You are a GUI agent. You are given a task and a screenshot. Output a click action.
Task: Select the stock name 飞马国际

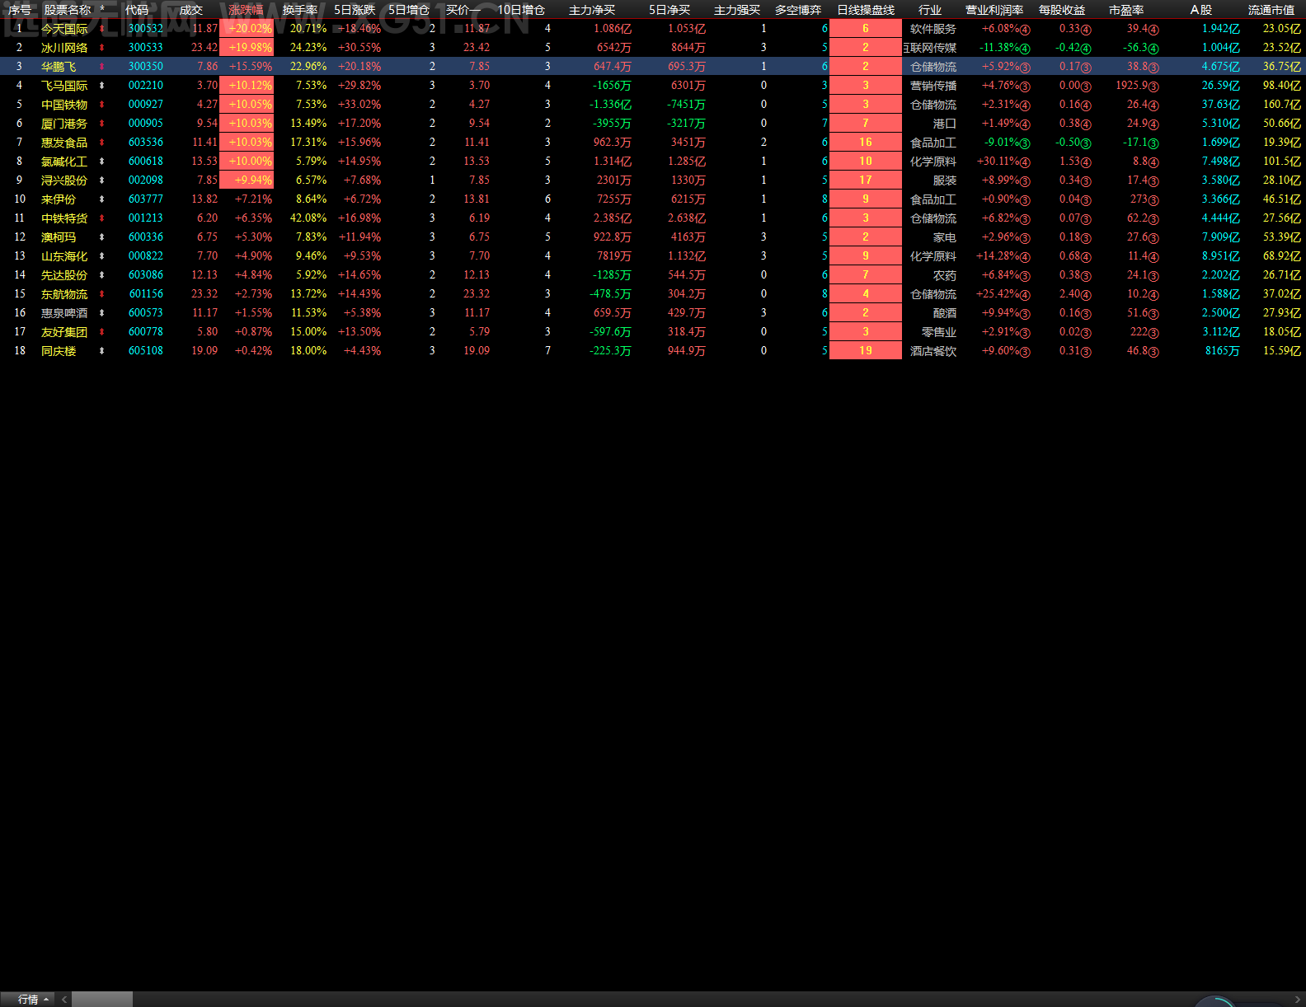pos(64,86)
